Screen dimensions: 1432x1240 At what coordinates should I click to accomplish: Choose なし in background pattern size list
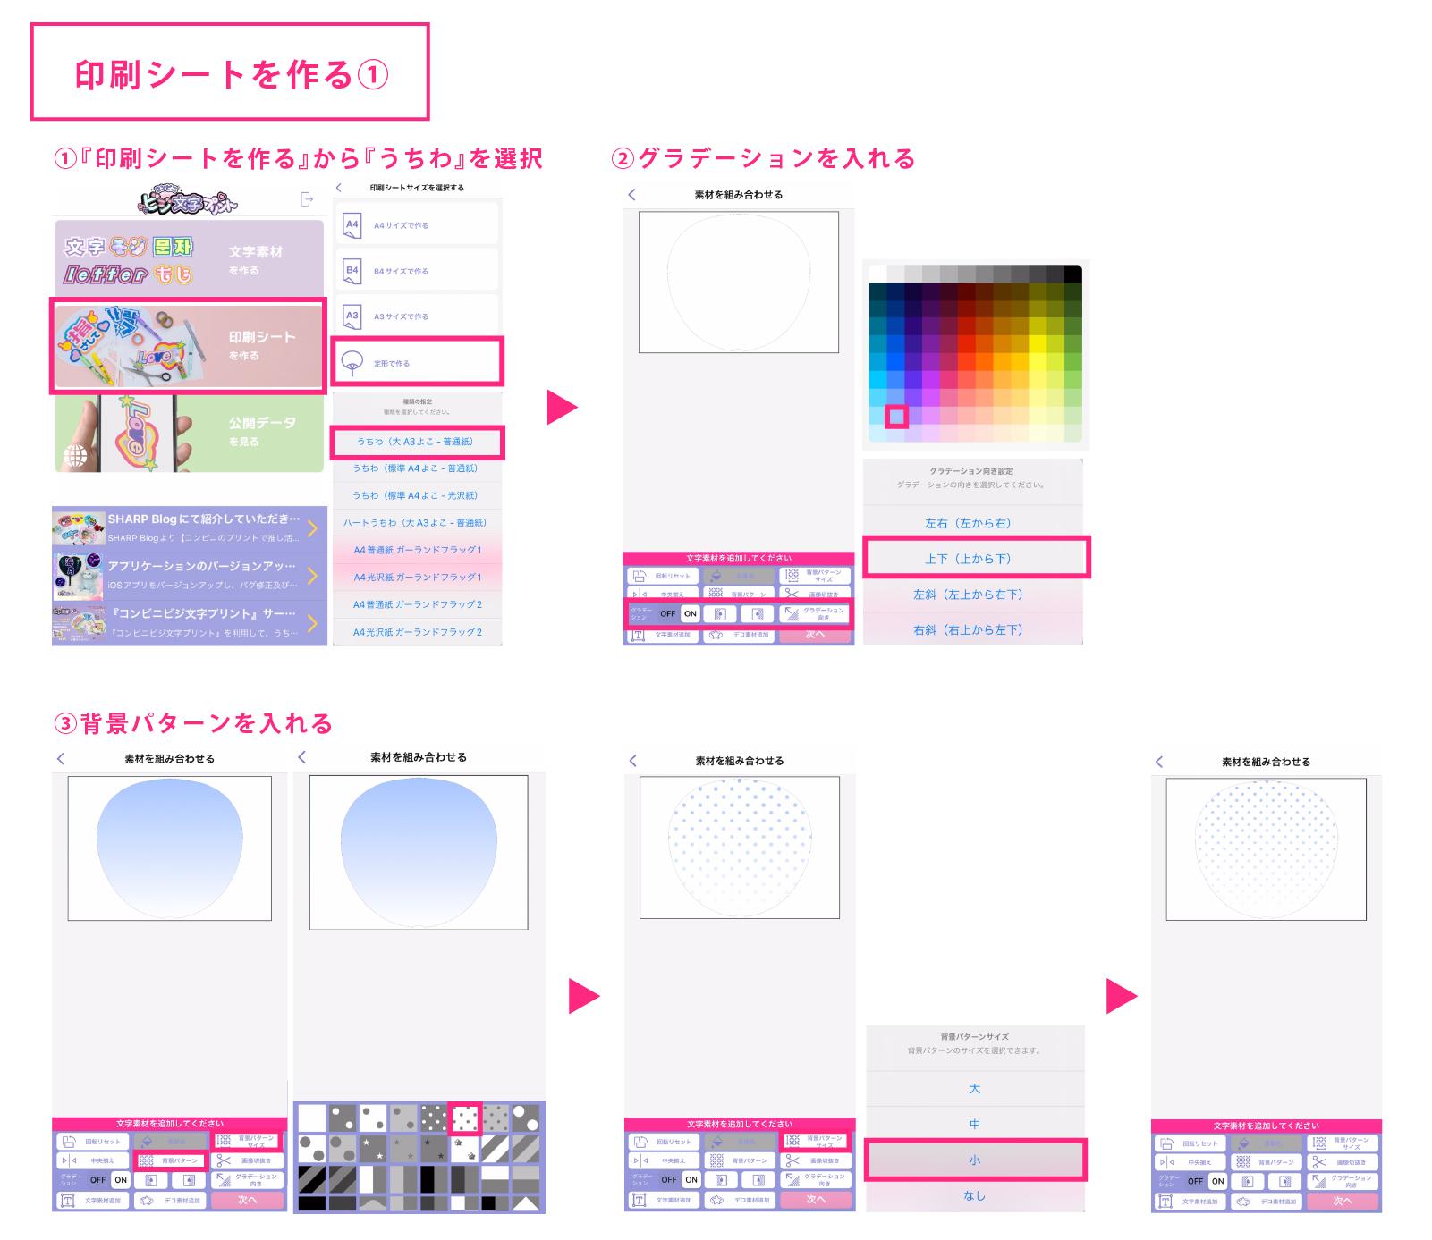pyautogui.click(x=974, y=1195)
